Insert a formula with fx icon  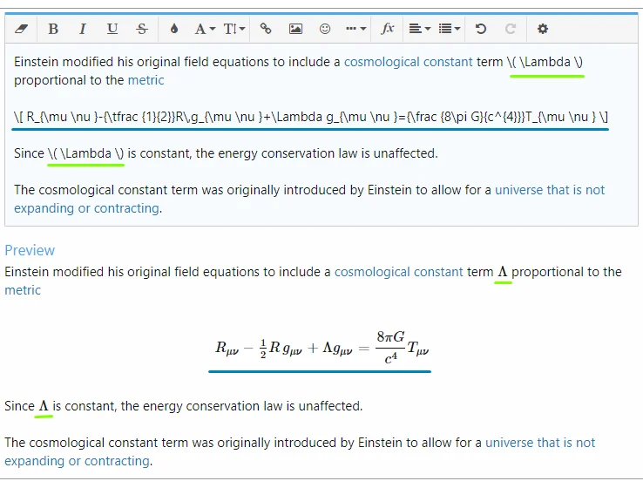[388, 29]
